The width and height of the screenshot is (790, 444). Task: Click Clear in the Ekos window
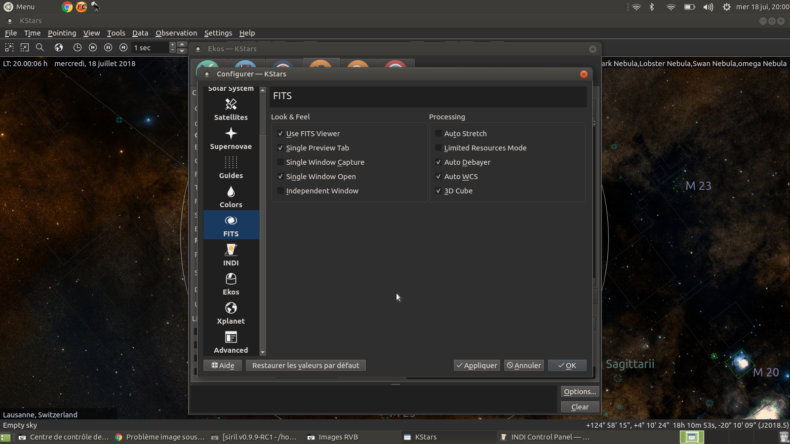(580, 407)
